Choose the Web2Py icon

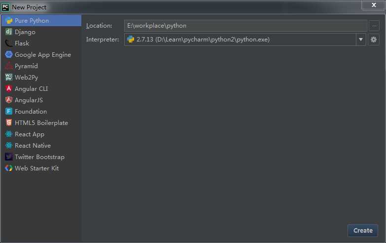(9, 77)
